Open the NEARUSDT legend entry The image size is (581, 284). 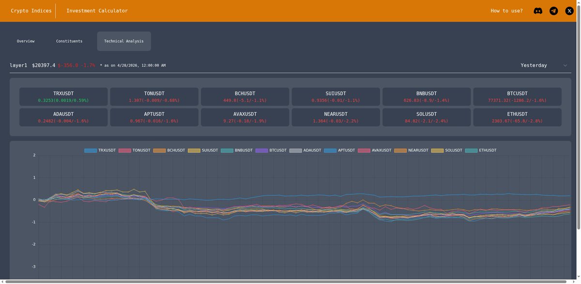(412, 150)
